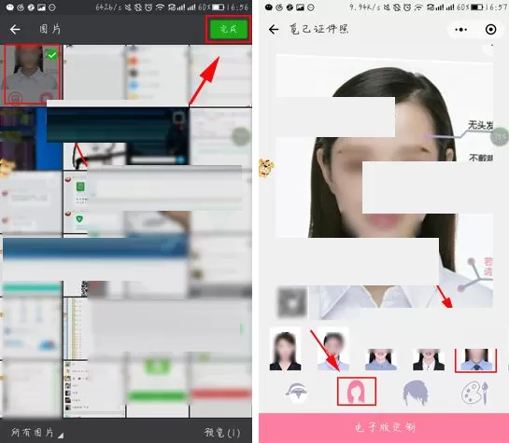Tap the green 完成 button
This screenshot has width=509, height=443.
pos(229,29)
